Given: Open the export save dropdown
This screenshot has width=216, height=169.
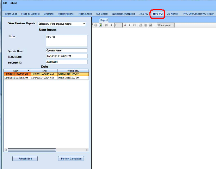Looking at the screenshot, I should 151,25.
